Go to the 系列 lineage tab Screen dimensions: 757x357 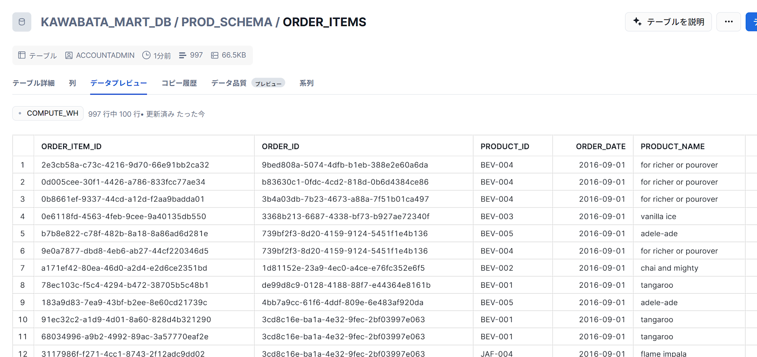click(x=306, y=83)
